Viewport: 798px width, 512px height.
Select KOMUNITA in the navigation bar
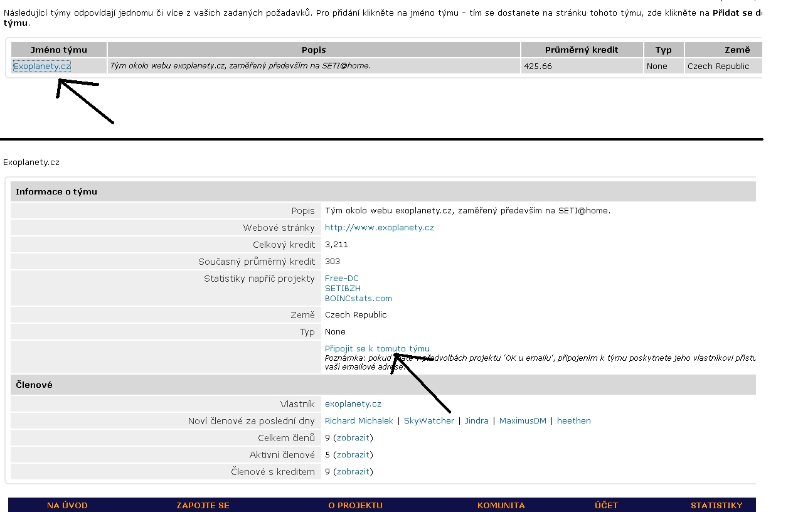click(501, 505)
